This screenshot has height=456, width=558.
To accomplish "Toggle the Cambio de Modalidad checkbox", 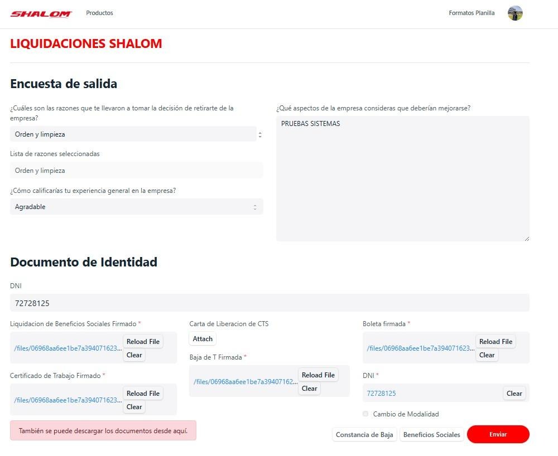I will [x=365, y=414].
